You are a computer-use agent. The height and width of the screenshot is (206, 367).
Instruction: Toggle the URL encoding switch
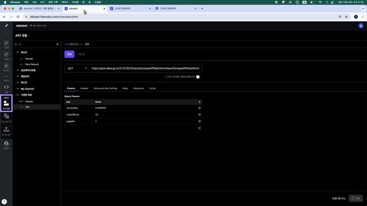tap(198, 77)
